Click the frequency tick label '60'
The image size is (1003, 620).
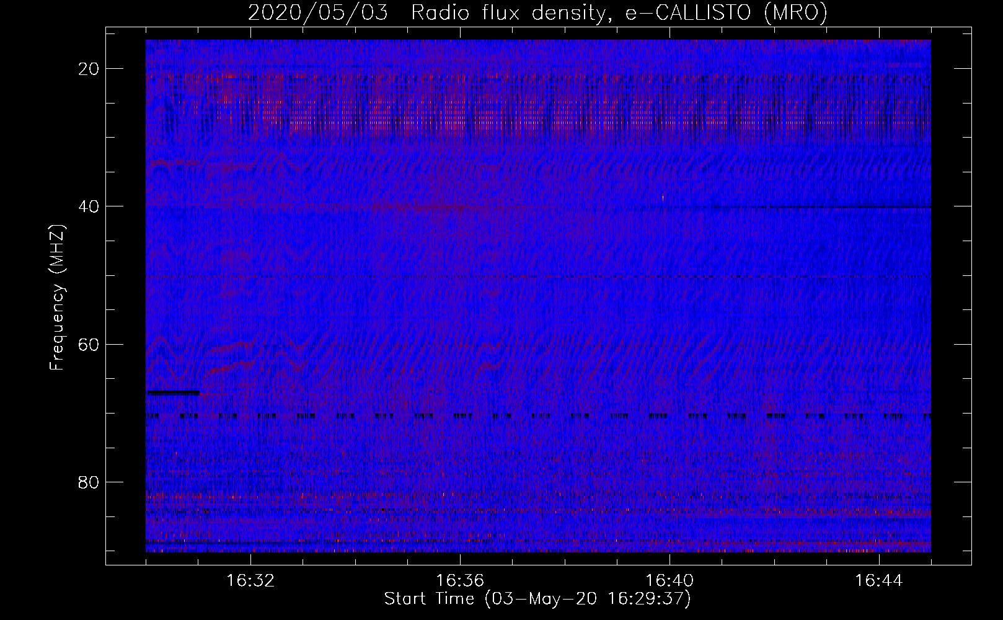(89, 344)
